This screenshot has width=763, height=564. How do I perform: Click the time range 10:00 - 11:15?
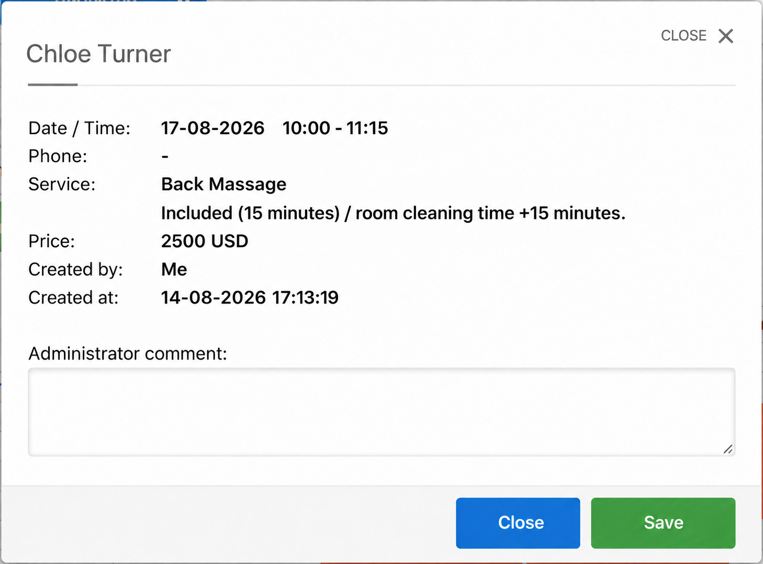(335, 128)
